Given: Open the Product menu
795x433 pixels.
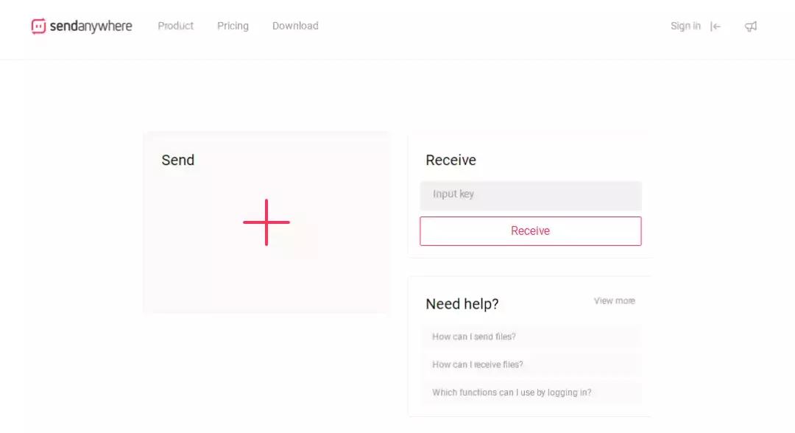Looking at the screenshot, I should pyautogui.click(x=176, y=26).
